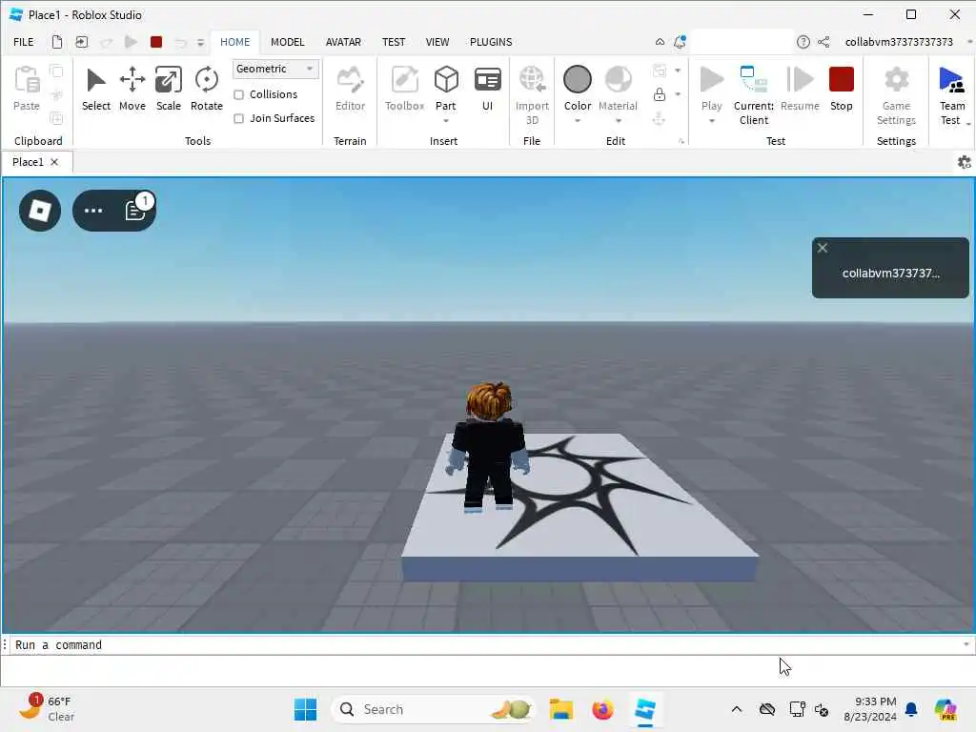Open the UI insert tool
Screen dimensions: 976x732
pos(487,89)
